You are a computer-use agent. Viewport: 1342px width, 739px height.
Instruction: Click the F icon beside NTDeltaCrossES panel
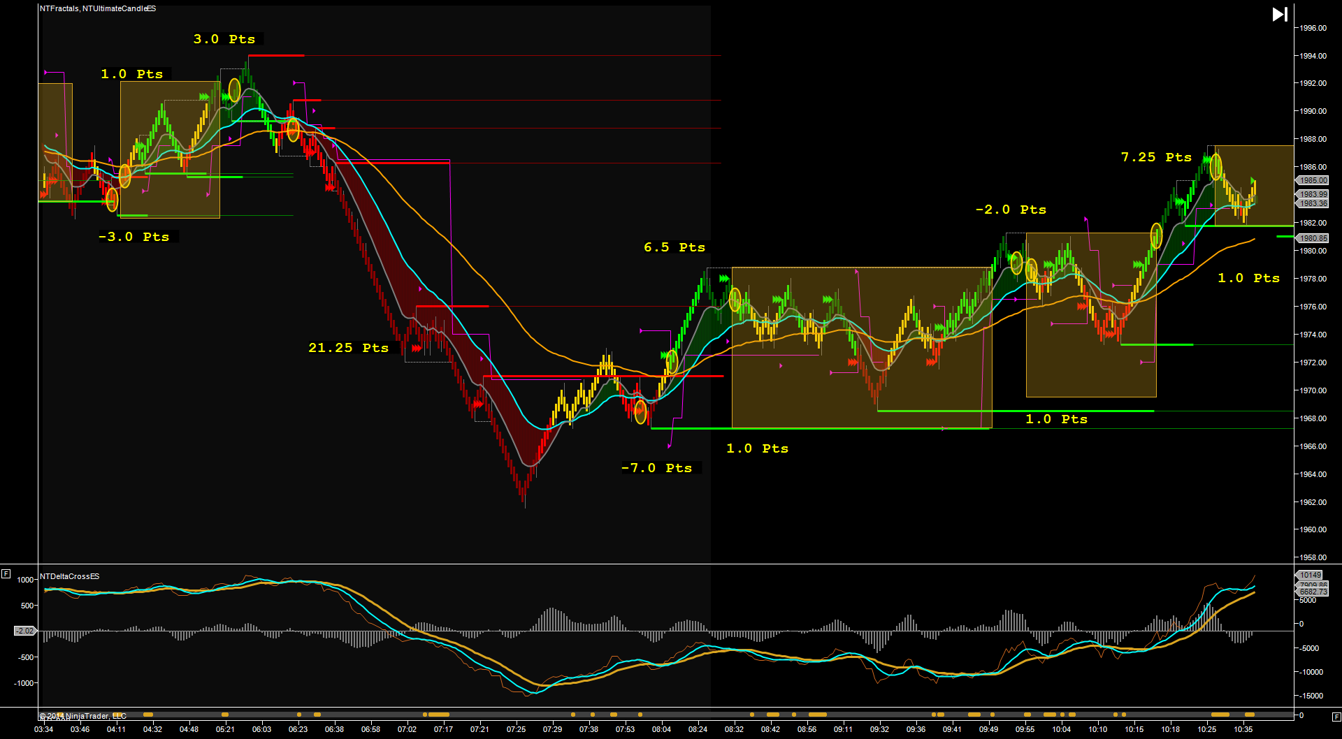click(6, 574)
